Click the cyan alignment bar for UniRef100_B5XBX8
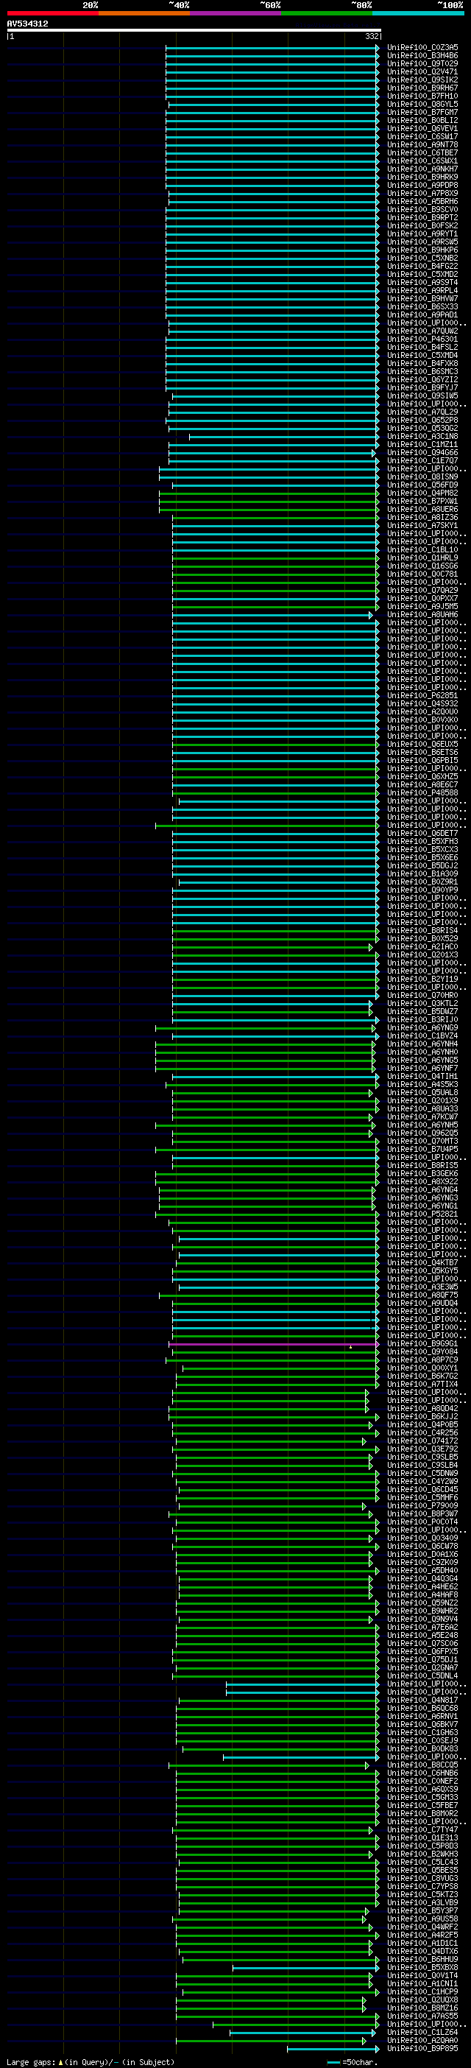Screen dimensions: 471x2068 [x=305, y=1968]
